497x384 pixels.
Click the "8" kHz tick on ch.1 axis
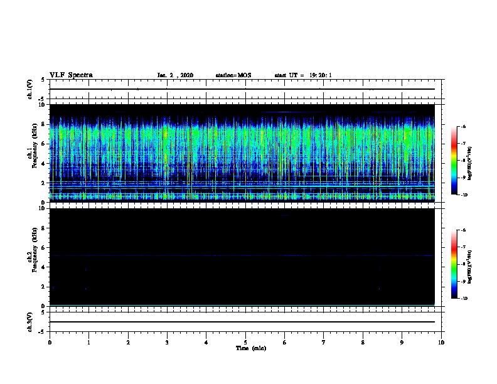point(43,124)
